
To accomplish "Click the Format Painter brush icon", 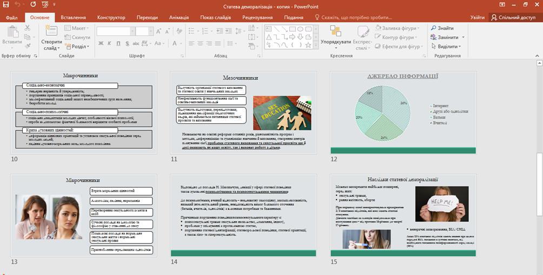I will click(x=28, y=46).
